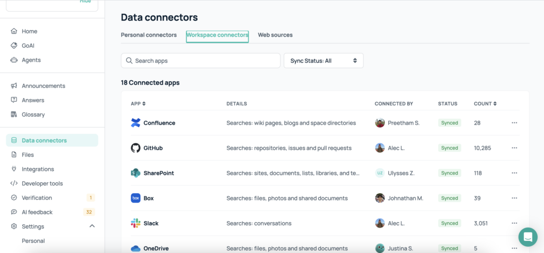Open more options for Confluence row

click(x=514, y=123)
